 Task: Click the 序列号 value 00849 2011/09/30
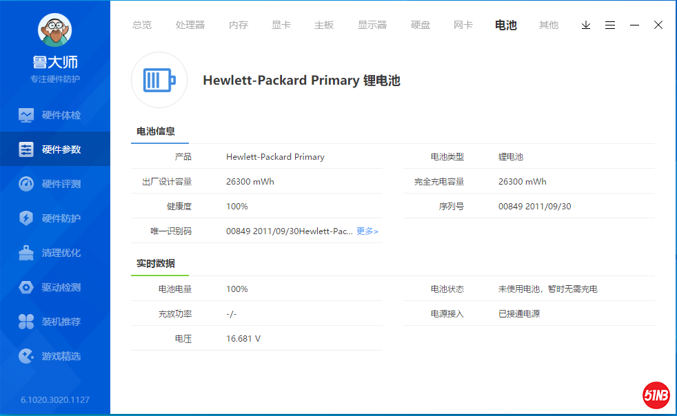point(534,206)
